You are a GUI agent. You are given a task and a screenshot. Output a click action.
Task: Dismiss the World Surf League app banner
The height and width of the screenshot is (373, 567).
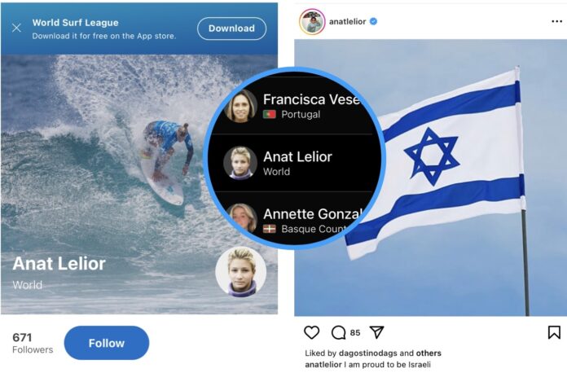click(16, 28)
